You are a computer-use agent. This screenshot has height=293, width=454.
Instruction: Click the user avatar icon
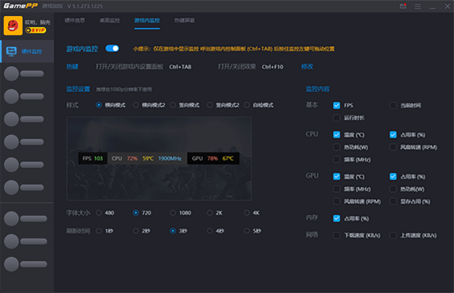(x=13, y=25)
